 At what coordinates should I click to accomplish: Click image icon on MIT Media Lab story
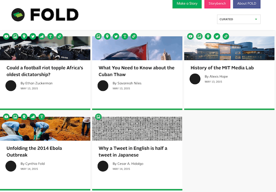tap(199, 36)
